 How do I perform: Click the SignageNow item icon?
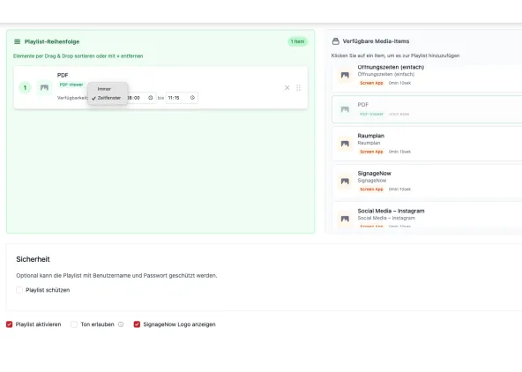(x=345, y=182)
